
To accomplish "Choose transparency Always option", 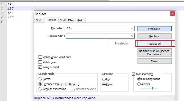I will tap(139, 84).
